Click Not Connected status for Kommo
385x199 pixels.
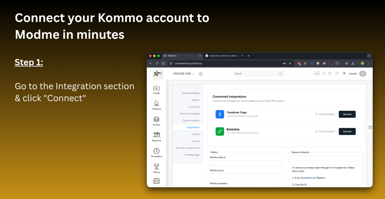pos(325,131)
